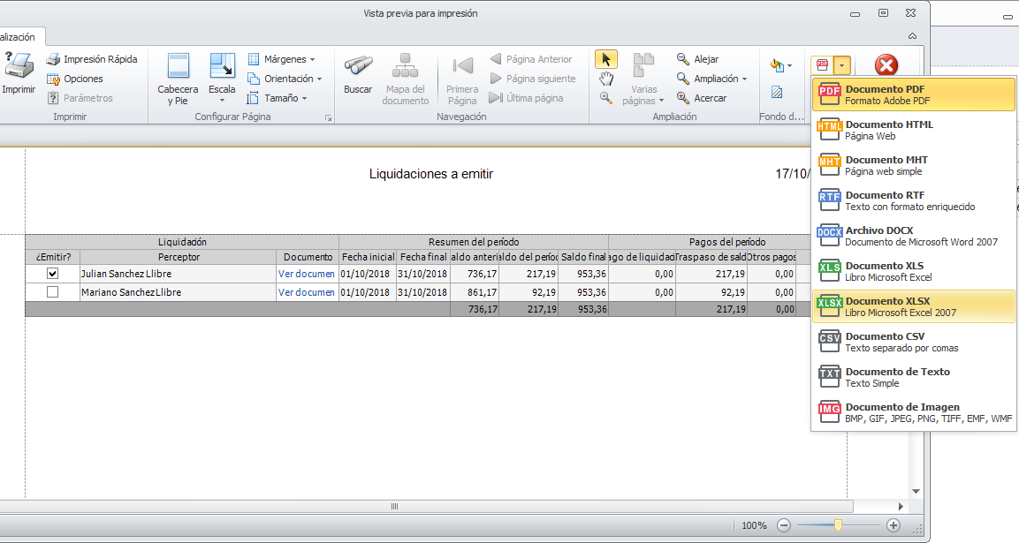Select Documento XLSX export format
Screen dimensions: 1019x543
913,306
